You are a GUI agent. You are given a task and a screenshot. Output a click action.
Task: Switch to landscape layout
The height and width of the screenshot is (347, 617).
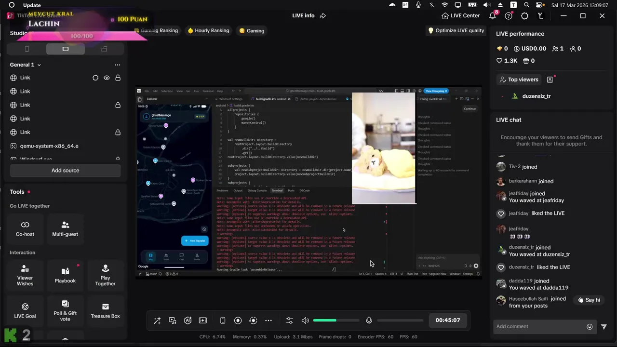point(66,49)
